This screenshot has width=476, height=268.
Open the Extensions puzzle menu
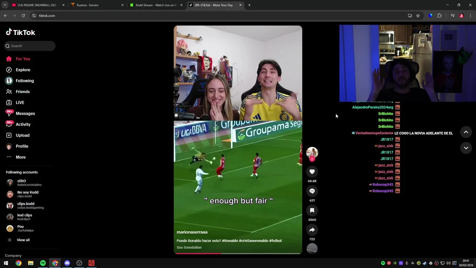point(440,16)
